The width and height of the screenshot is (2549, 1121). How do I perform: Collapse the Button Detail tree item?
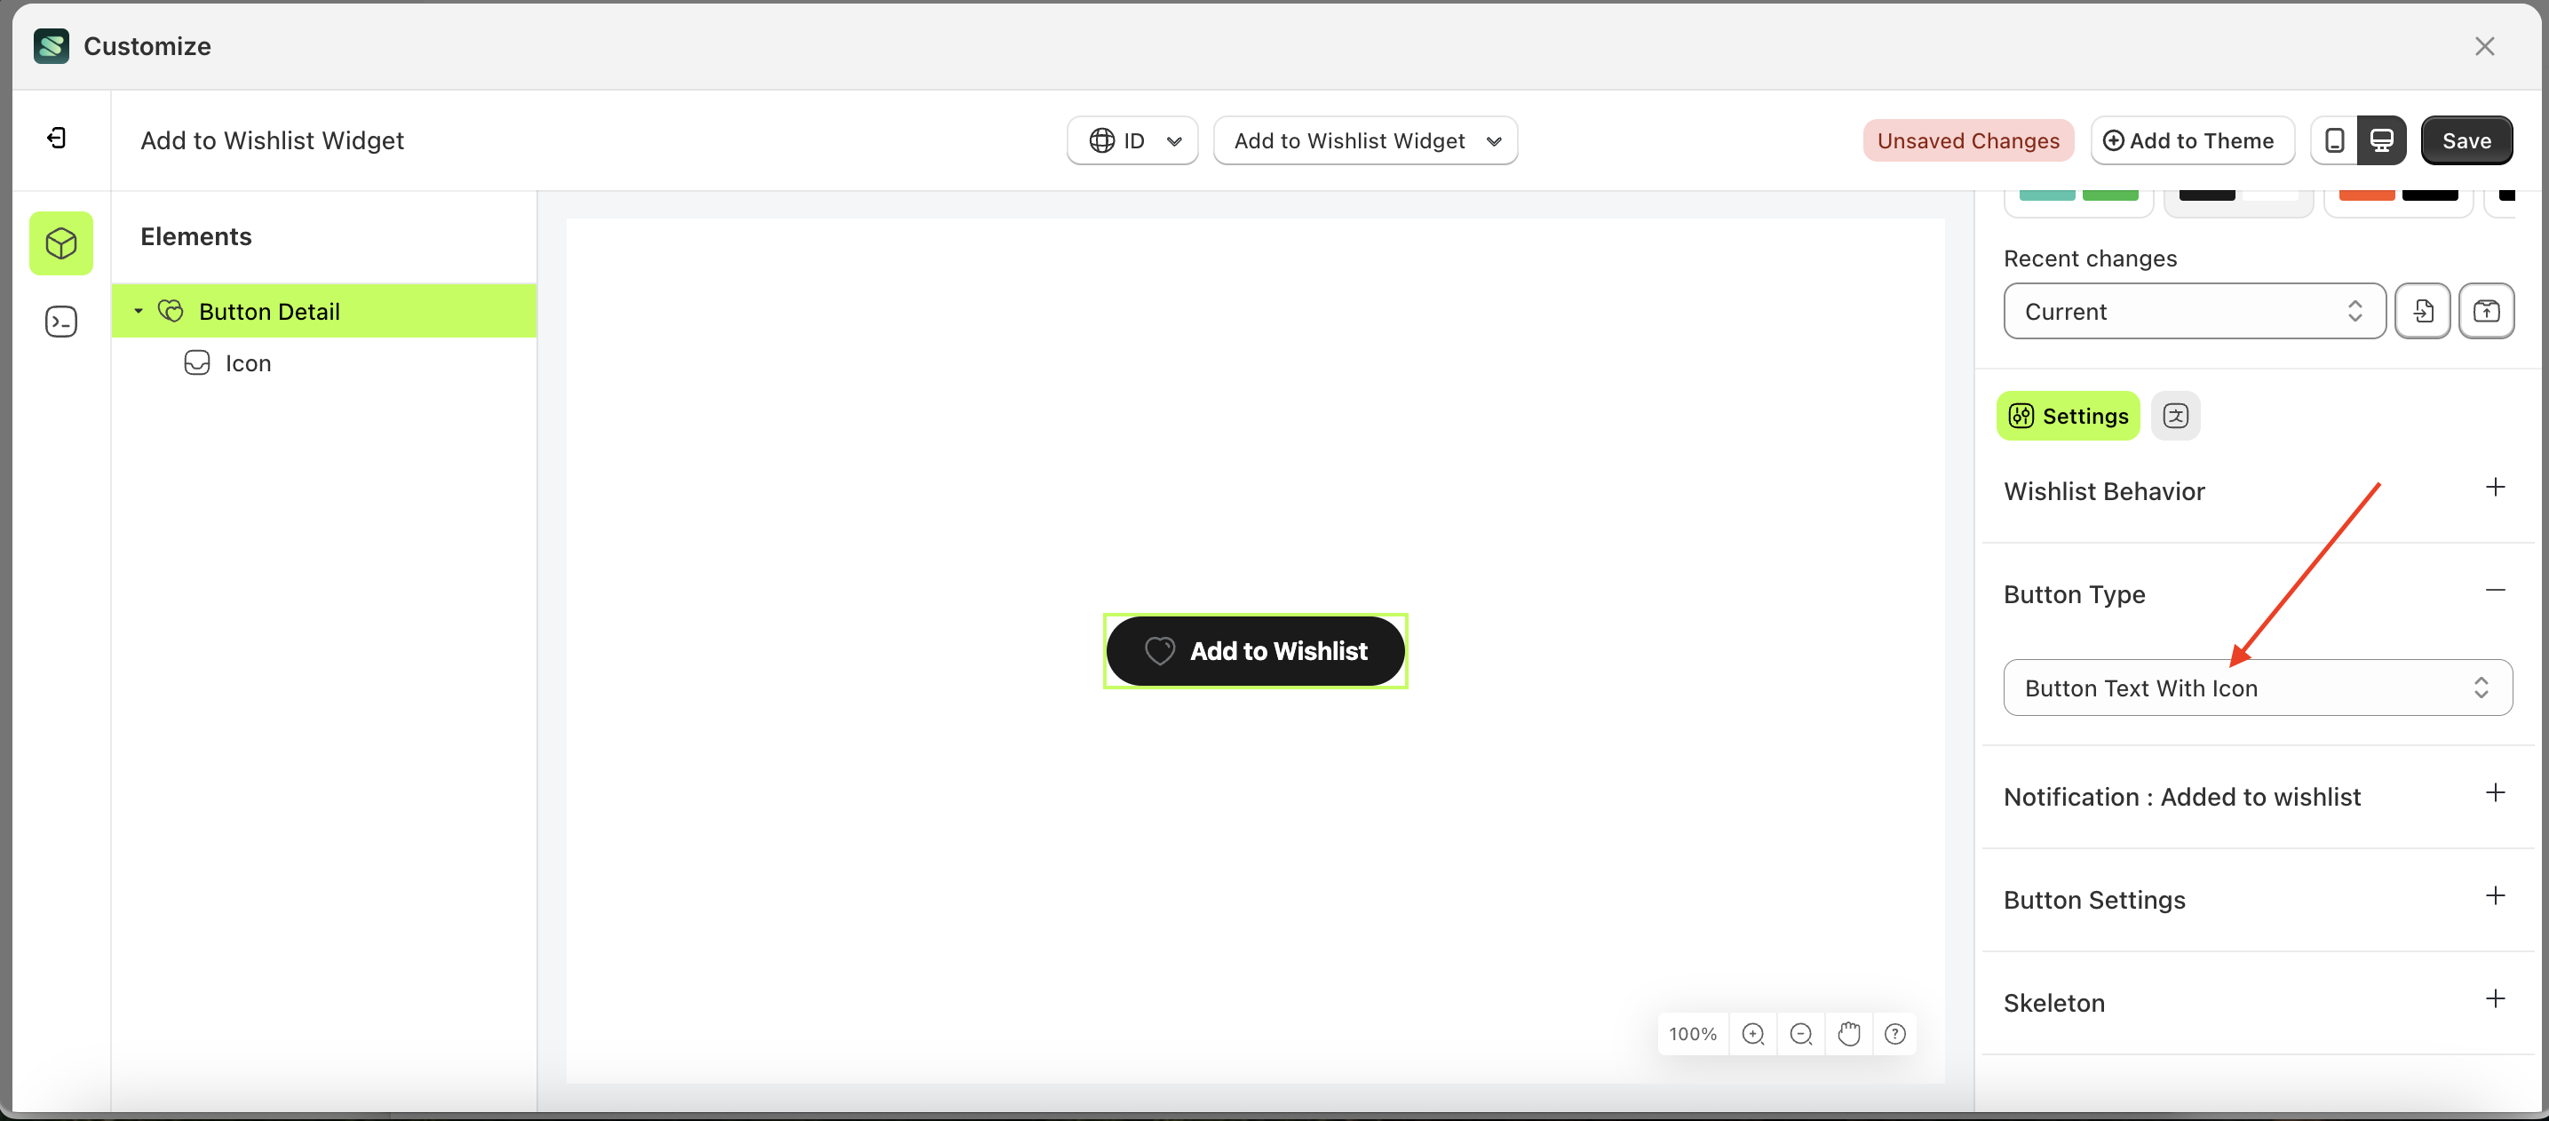click(139, 311)
